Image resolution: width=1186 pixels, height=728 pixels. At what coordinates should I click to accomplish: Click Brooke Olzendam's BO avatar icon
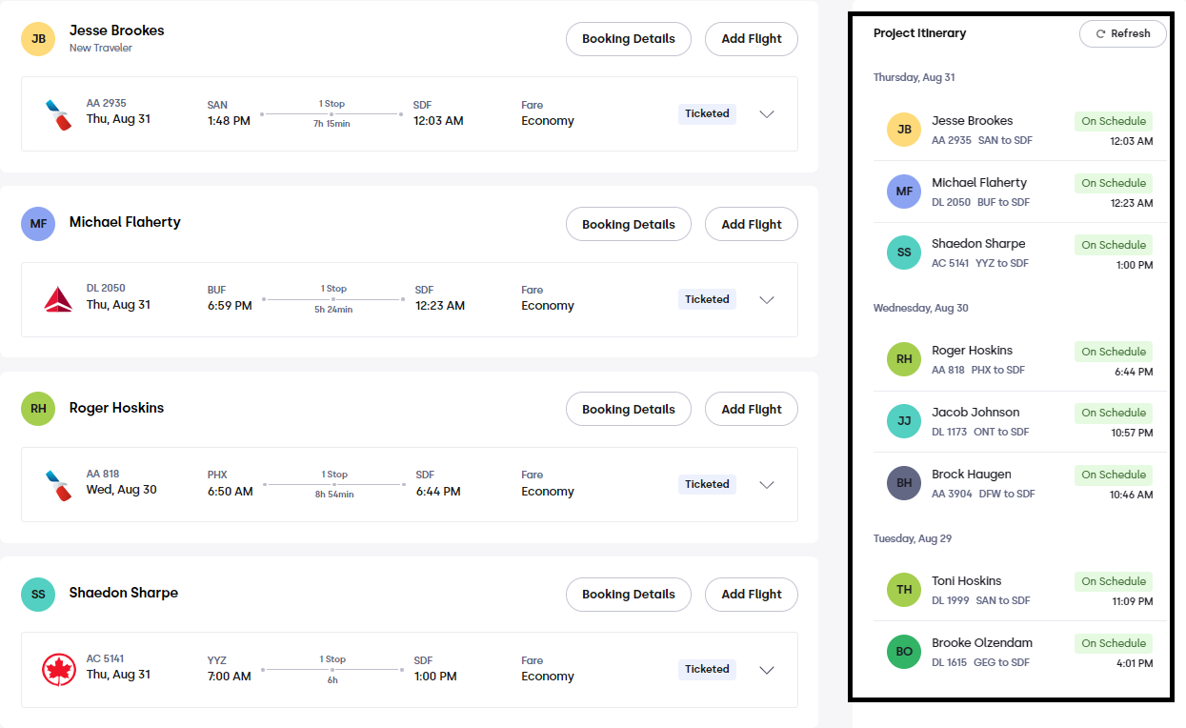[x=904, y=652]
